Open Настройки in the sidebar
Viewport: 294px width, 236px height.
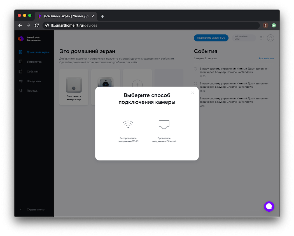click(34, 81)
